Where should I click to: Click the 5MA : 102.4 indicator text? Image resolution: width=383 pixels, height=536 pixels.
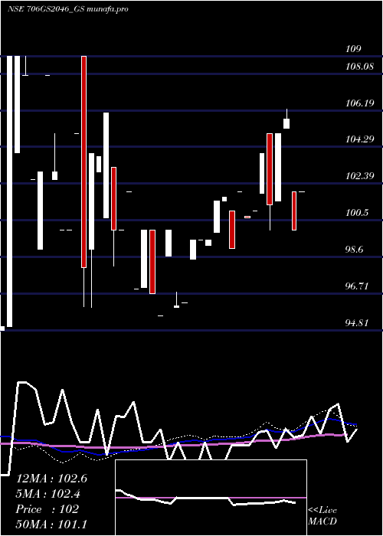pyautogui.click(x=49, y=494)
